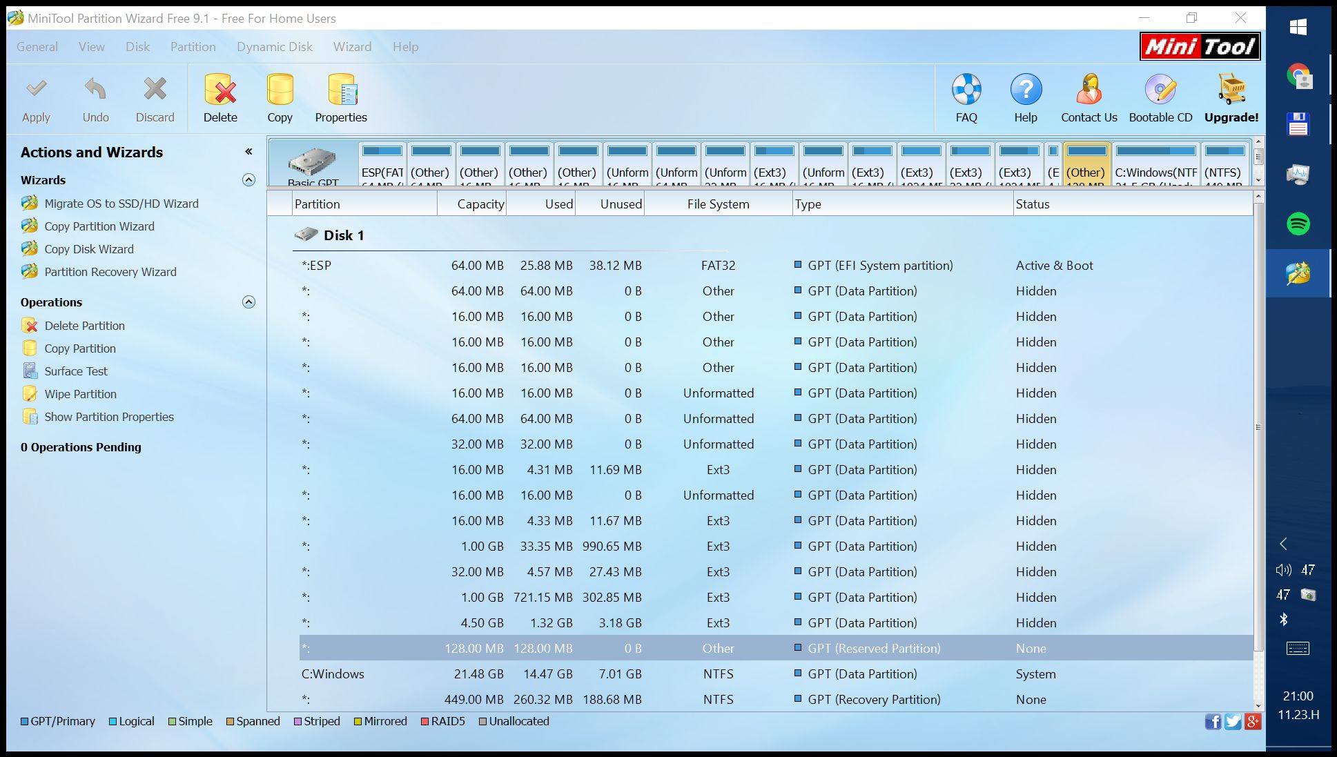Open the Partition menu
The image size is (1337, 757).
tap(193, 47)
